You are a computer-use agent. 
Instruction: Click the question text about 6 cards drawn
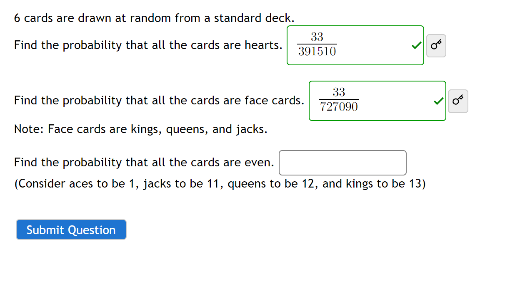(x=154, y=18)
